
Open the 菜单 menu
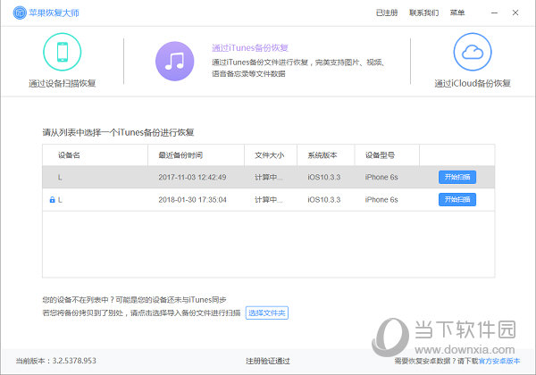coord(457,12)
